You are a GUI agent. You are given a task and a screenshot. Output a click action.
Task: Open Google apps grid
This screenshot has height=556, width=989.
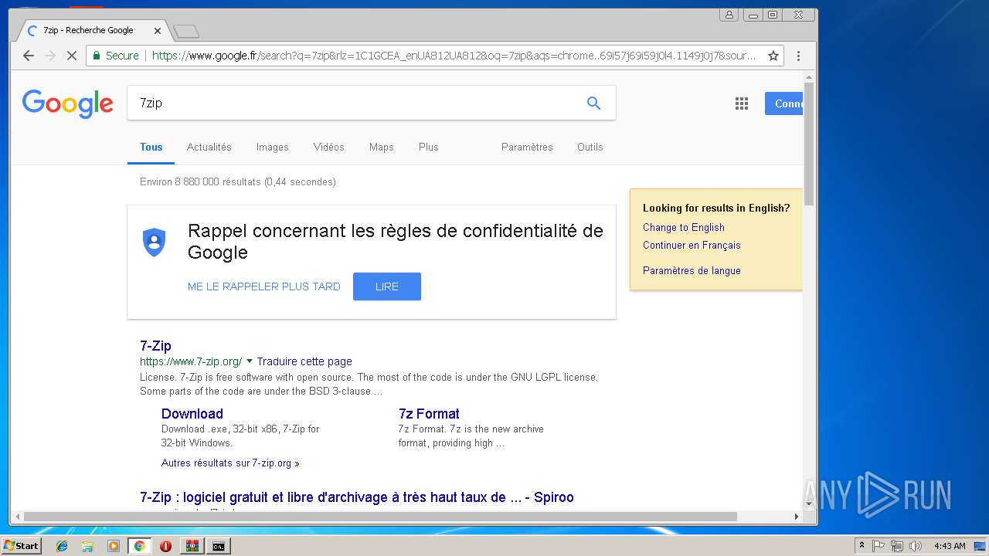(742, 103)
